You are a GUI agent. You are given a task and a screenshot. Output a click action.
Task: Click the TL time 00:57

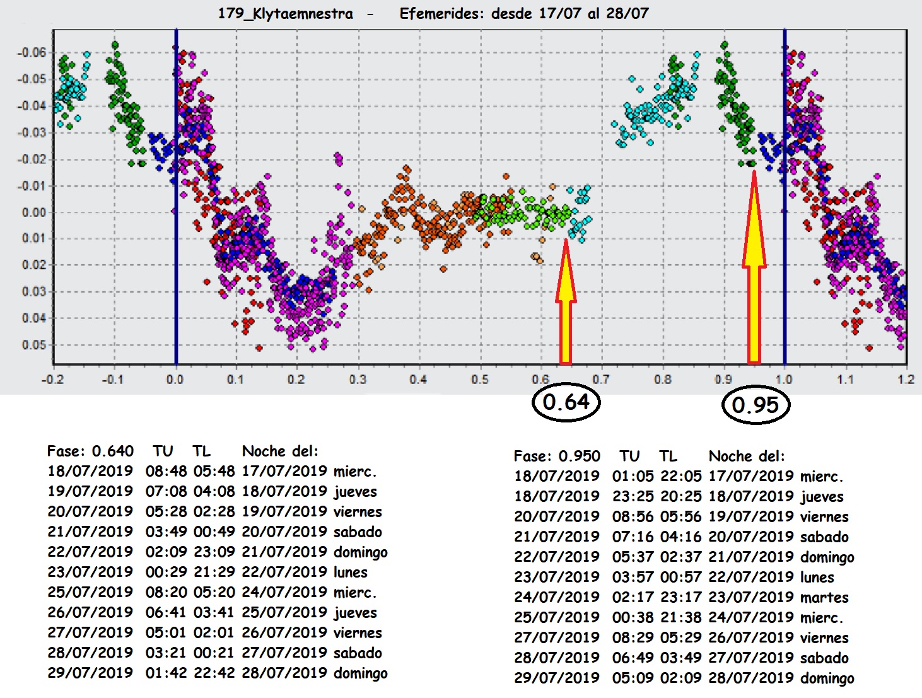(x=681, y=578)
